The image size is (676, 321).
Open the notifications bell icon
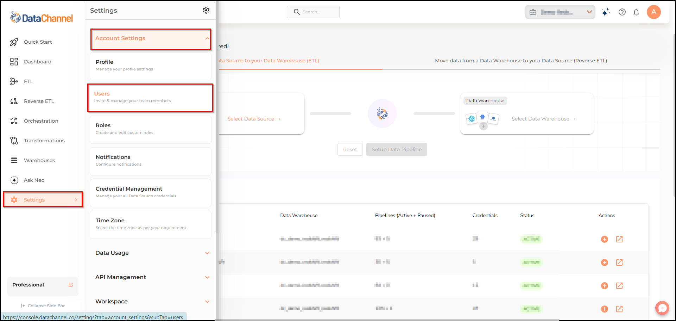636,12
